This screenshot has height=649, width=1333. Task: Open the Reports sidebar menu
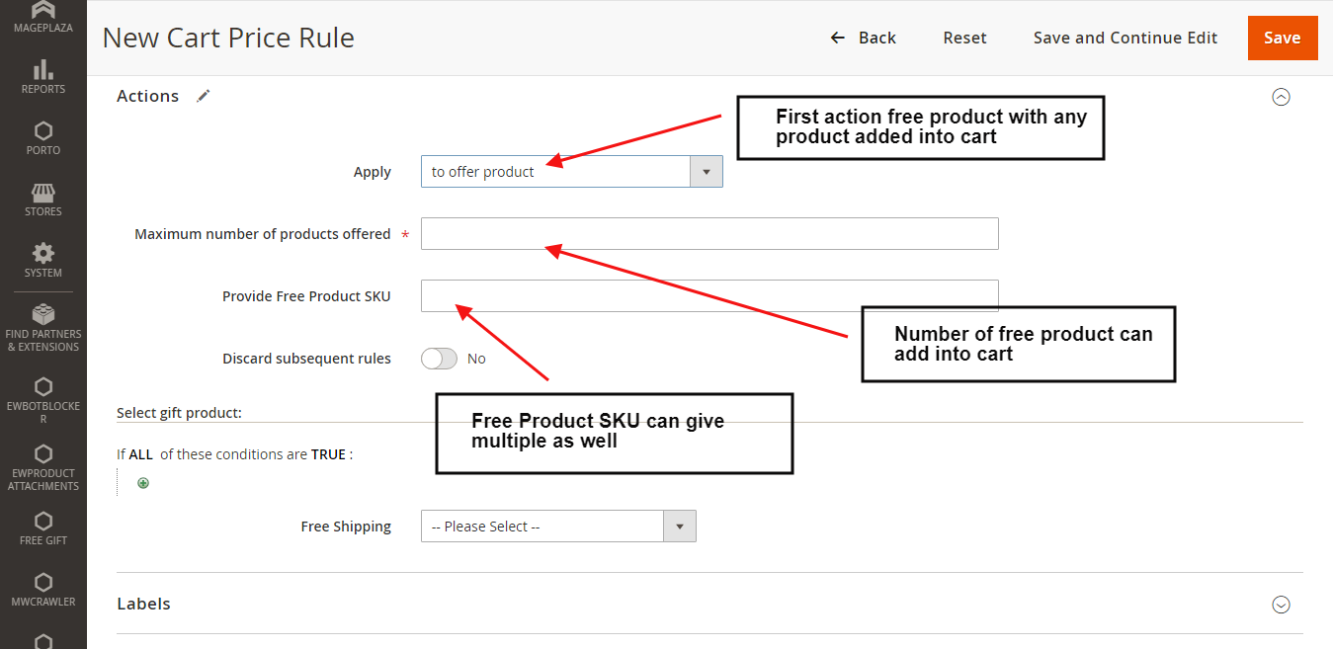[x=43, y=76]
